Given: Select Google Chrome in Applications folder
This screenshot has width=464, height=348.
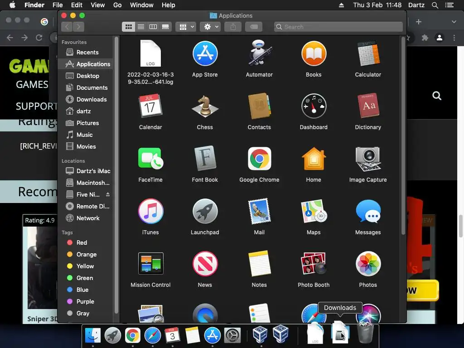Looking at the screenshot, I should (259, 159).
